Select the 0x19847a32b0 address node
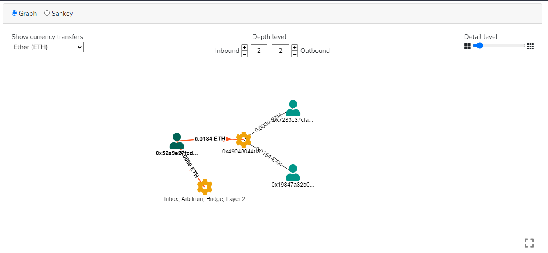 [x=293, y=173]
